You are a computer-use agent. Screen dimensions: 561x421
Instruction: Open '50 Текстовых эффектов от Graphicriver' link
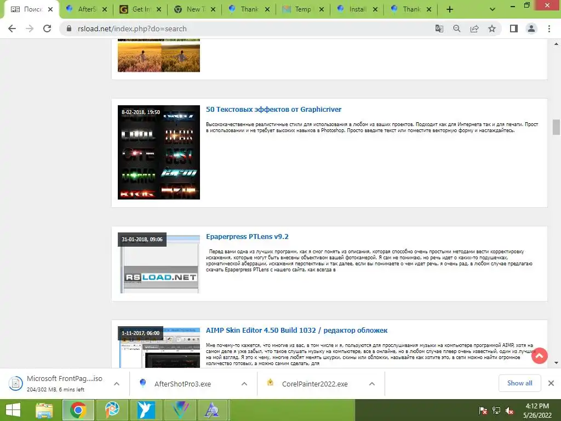click(274, 110)
